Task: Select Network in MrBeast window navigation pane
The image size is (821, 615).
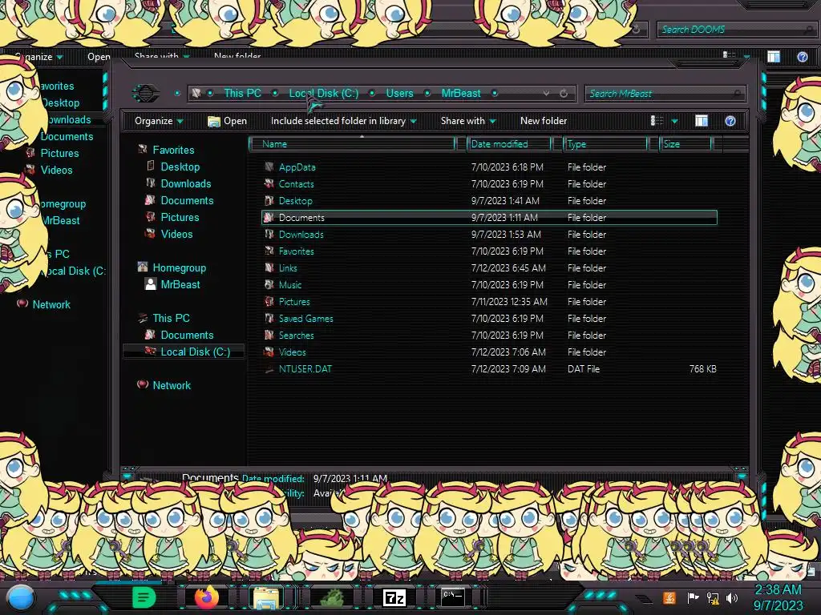Action: (x=172, y=385)
